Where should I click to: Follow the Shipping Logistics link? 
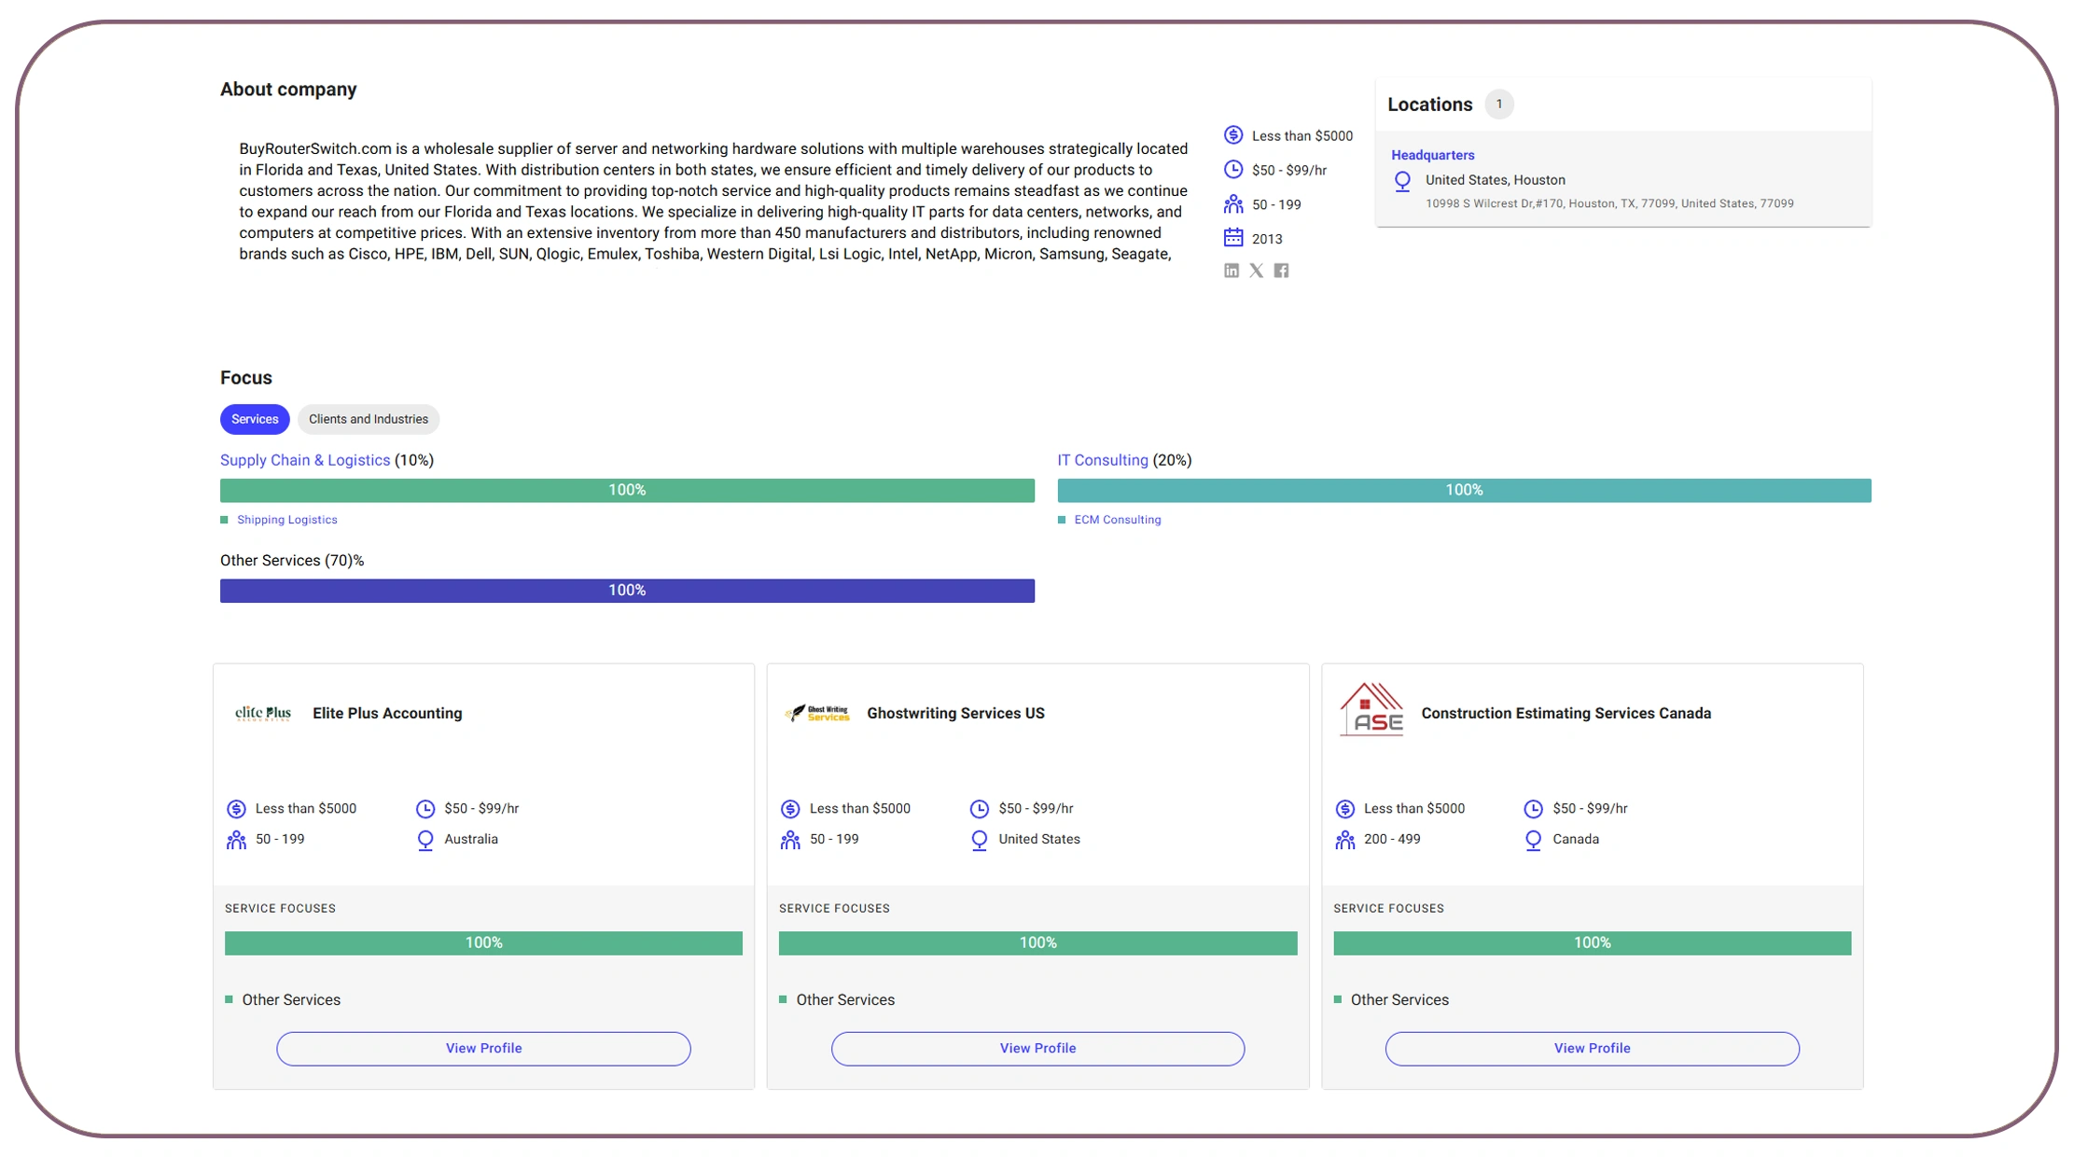287,520
